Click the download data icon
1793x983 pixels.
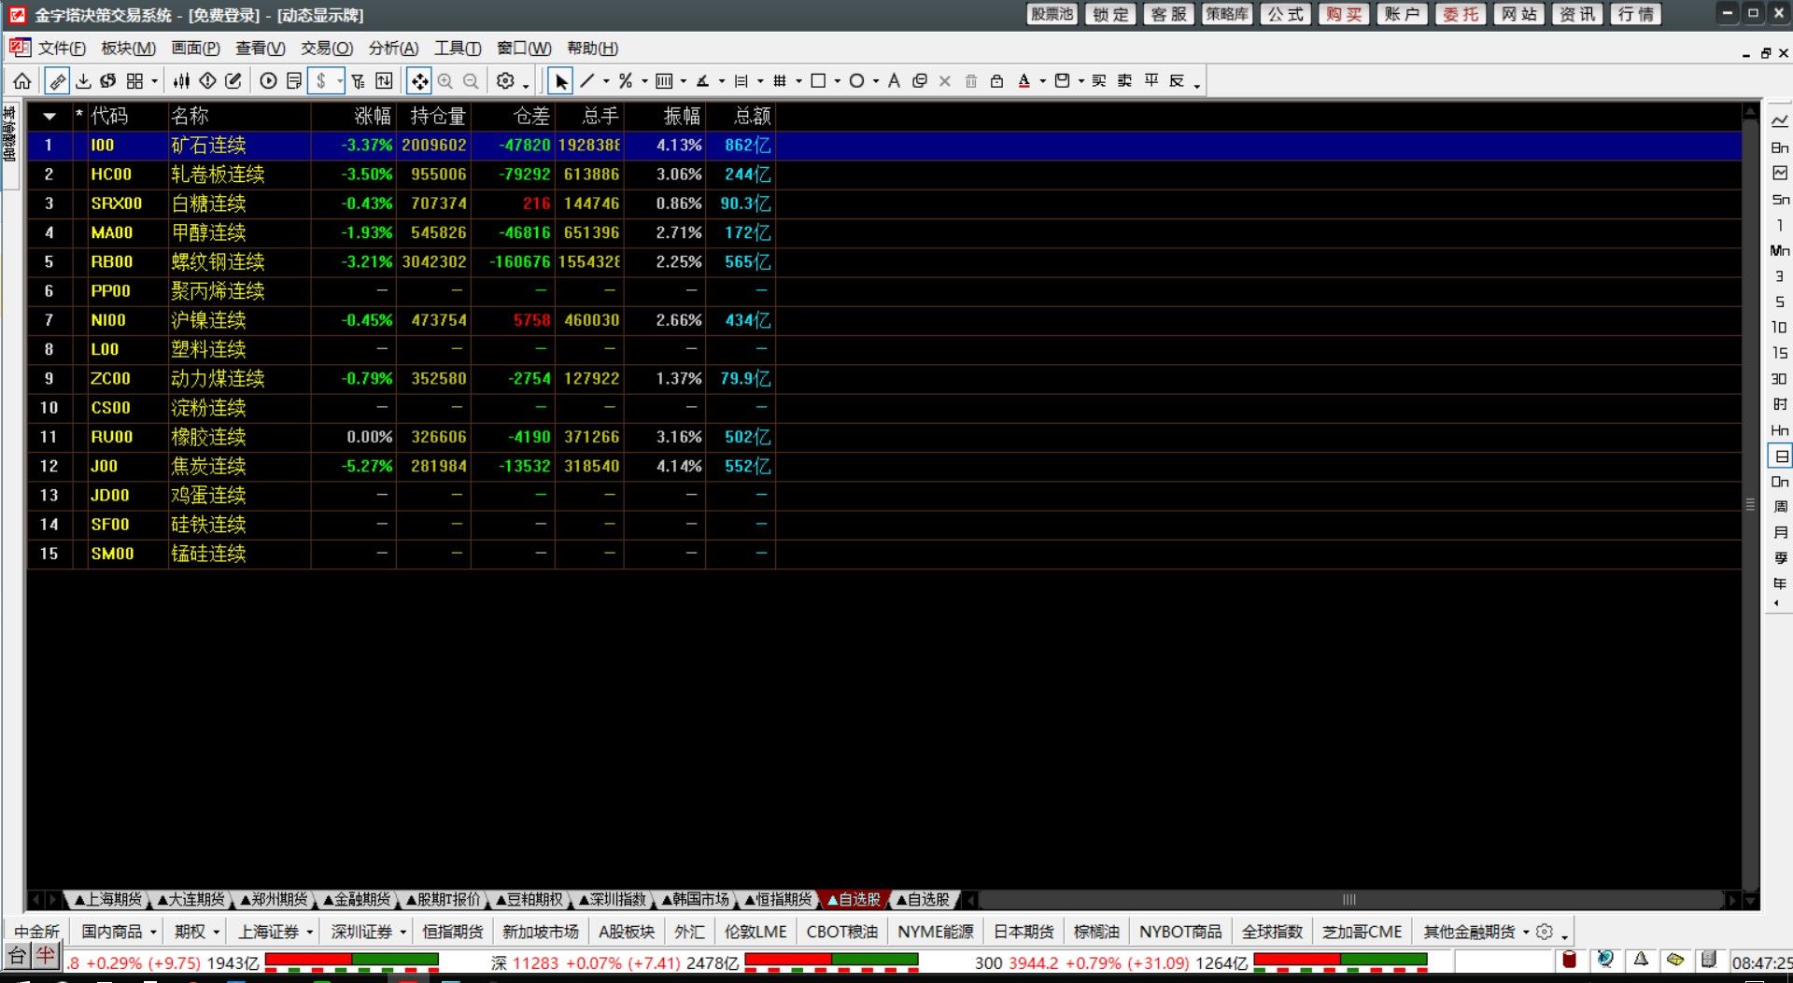[83, 81]
